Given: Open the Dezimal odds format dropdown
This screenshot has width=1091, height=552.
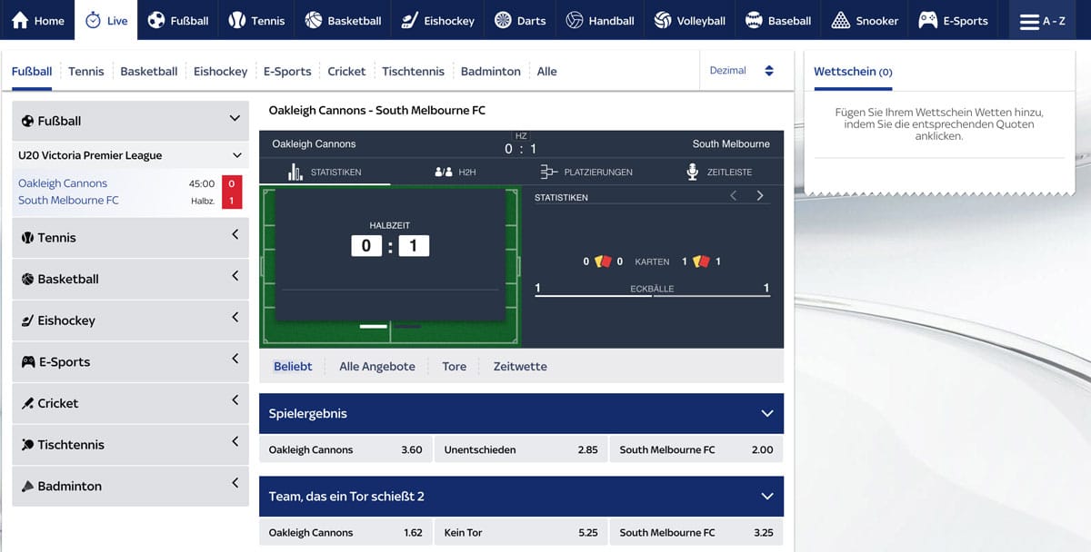Looking at the screenshot, I should [x=768, y=71].
